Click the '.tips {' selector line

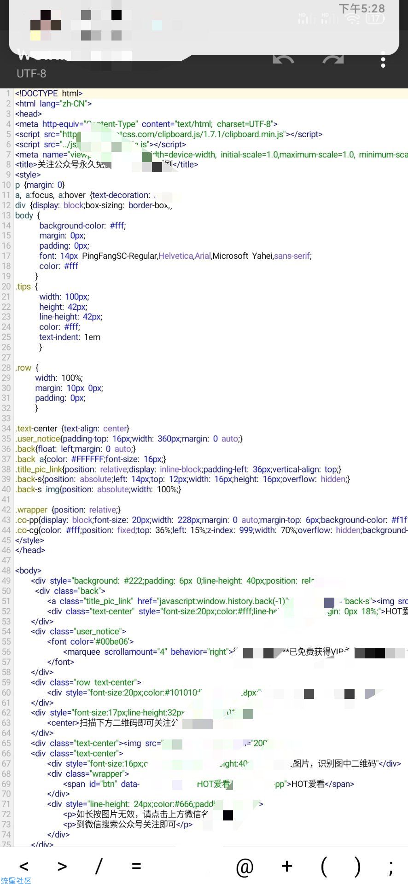pyautogui.click(x=27, y=286)
